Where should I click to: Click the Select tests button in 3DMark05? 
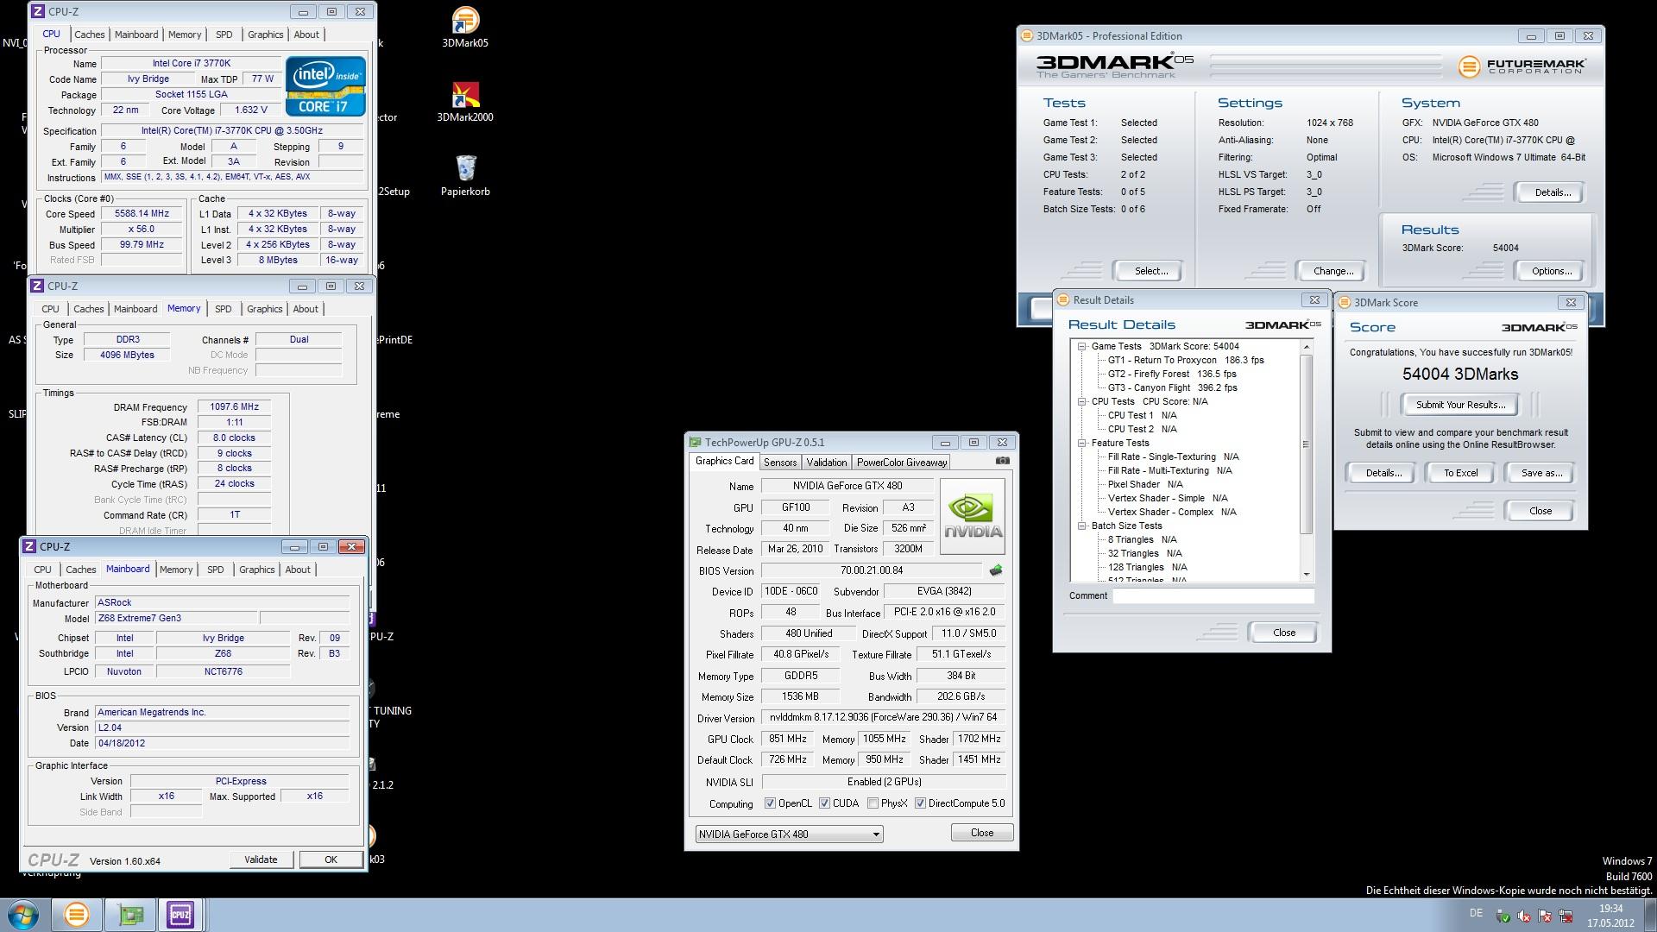click(x=1150, y=271)
